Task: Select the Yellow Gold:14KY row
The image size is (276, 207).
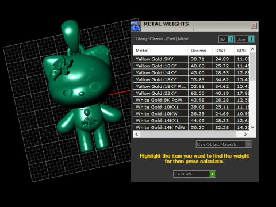Action: coord(191,72)
